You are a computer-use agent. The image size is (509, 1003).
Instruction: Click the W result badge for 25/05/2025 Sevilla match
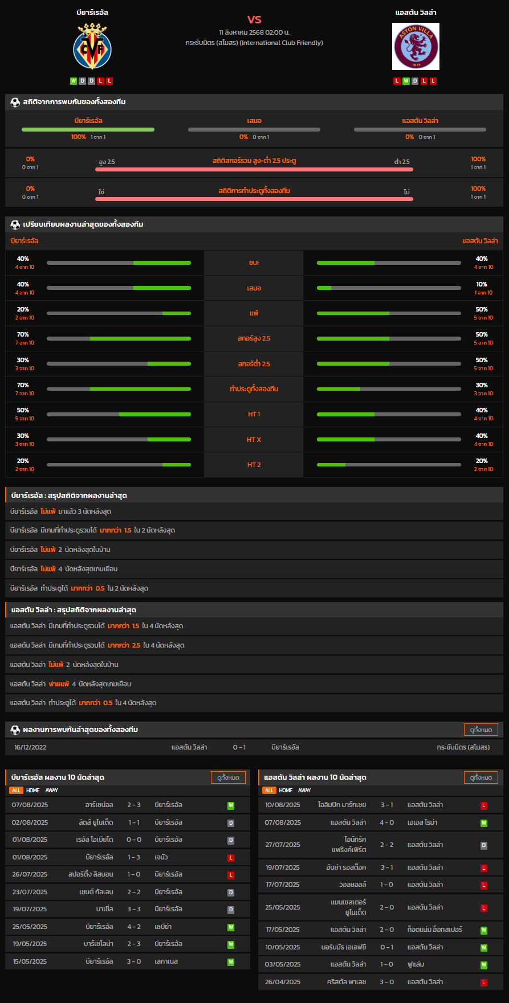coord(231,927)
